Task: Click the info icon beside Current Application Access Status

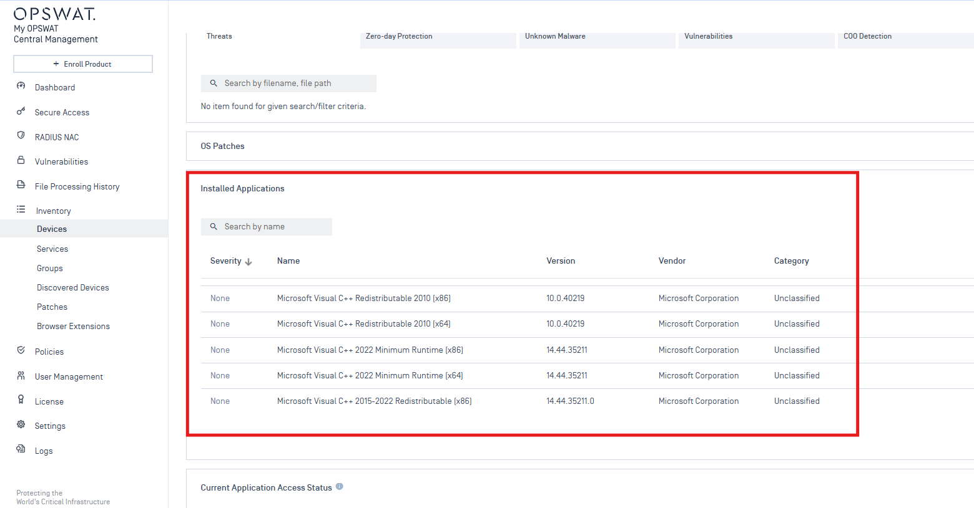Action: [340, 487]
